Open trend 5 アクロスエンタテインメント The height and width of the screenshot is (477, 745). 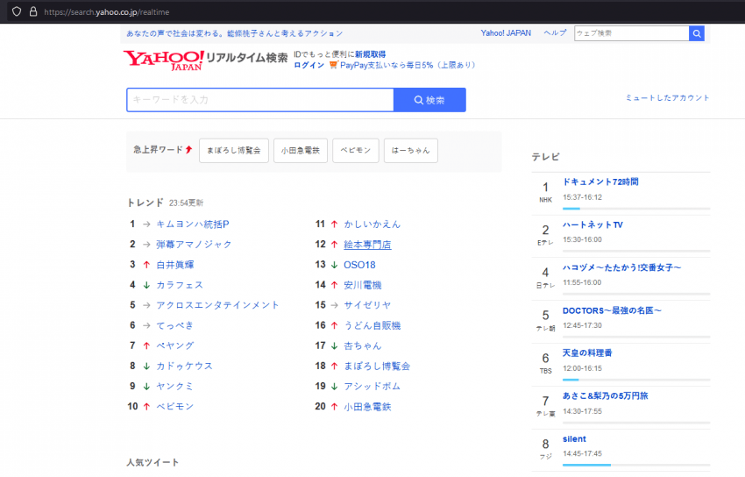point(217,305)
